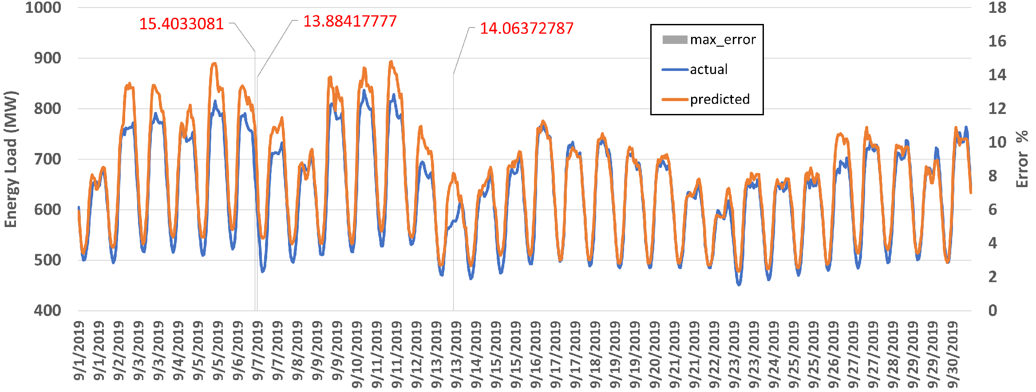The height and width of the screenshot is (392, 1036).
Task: Click the Error % axis title
Action: [x=1022, y=159]
